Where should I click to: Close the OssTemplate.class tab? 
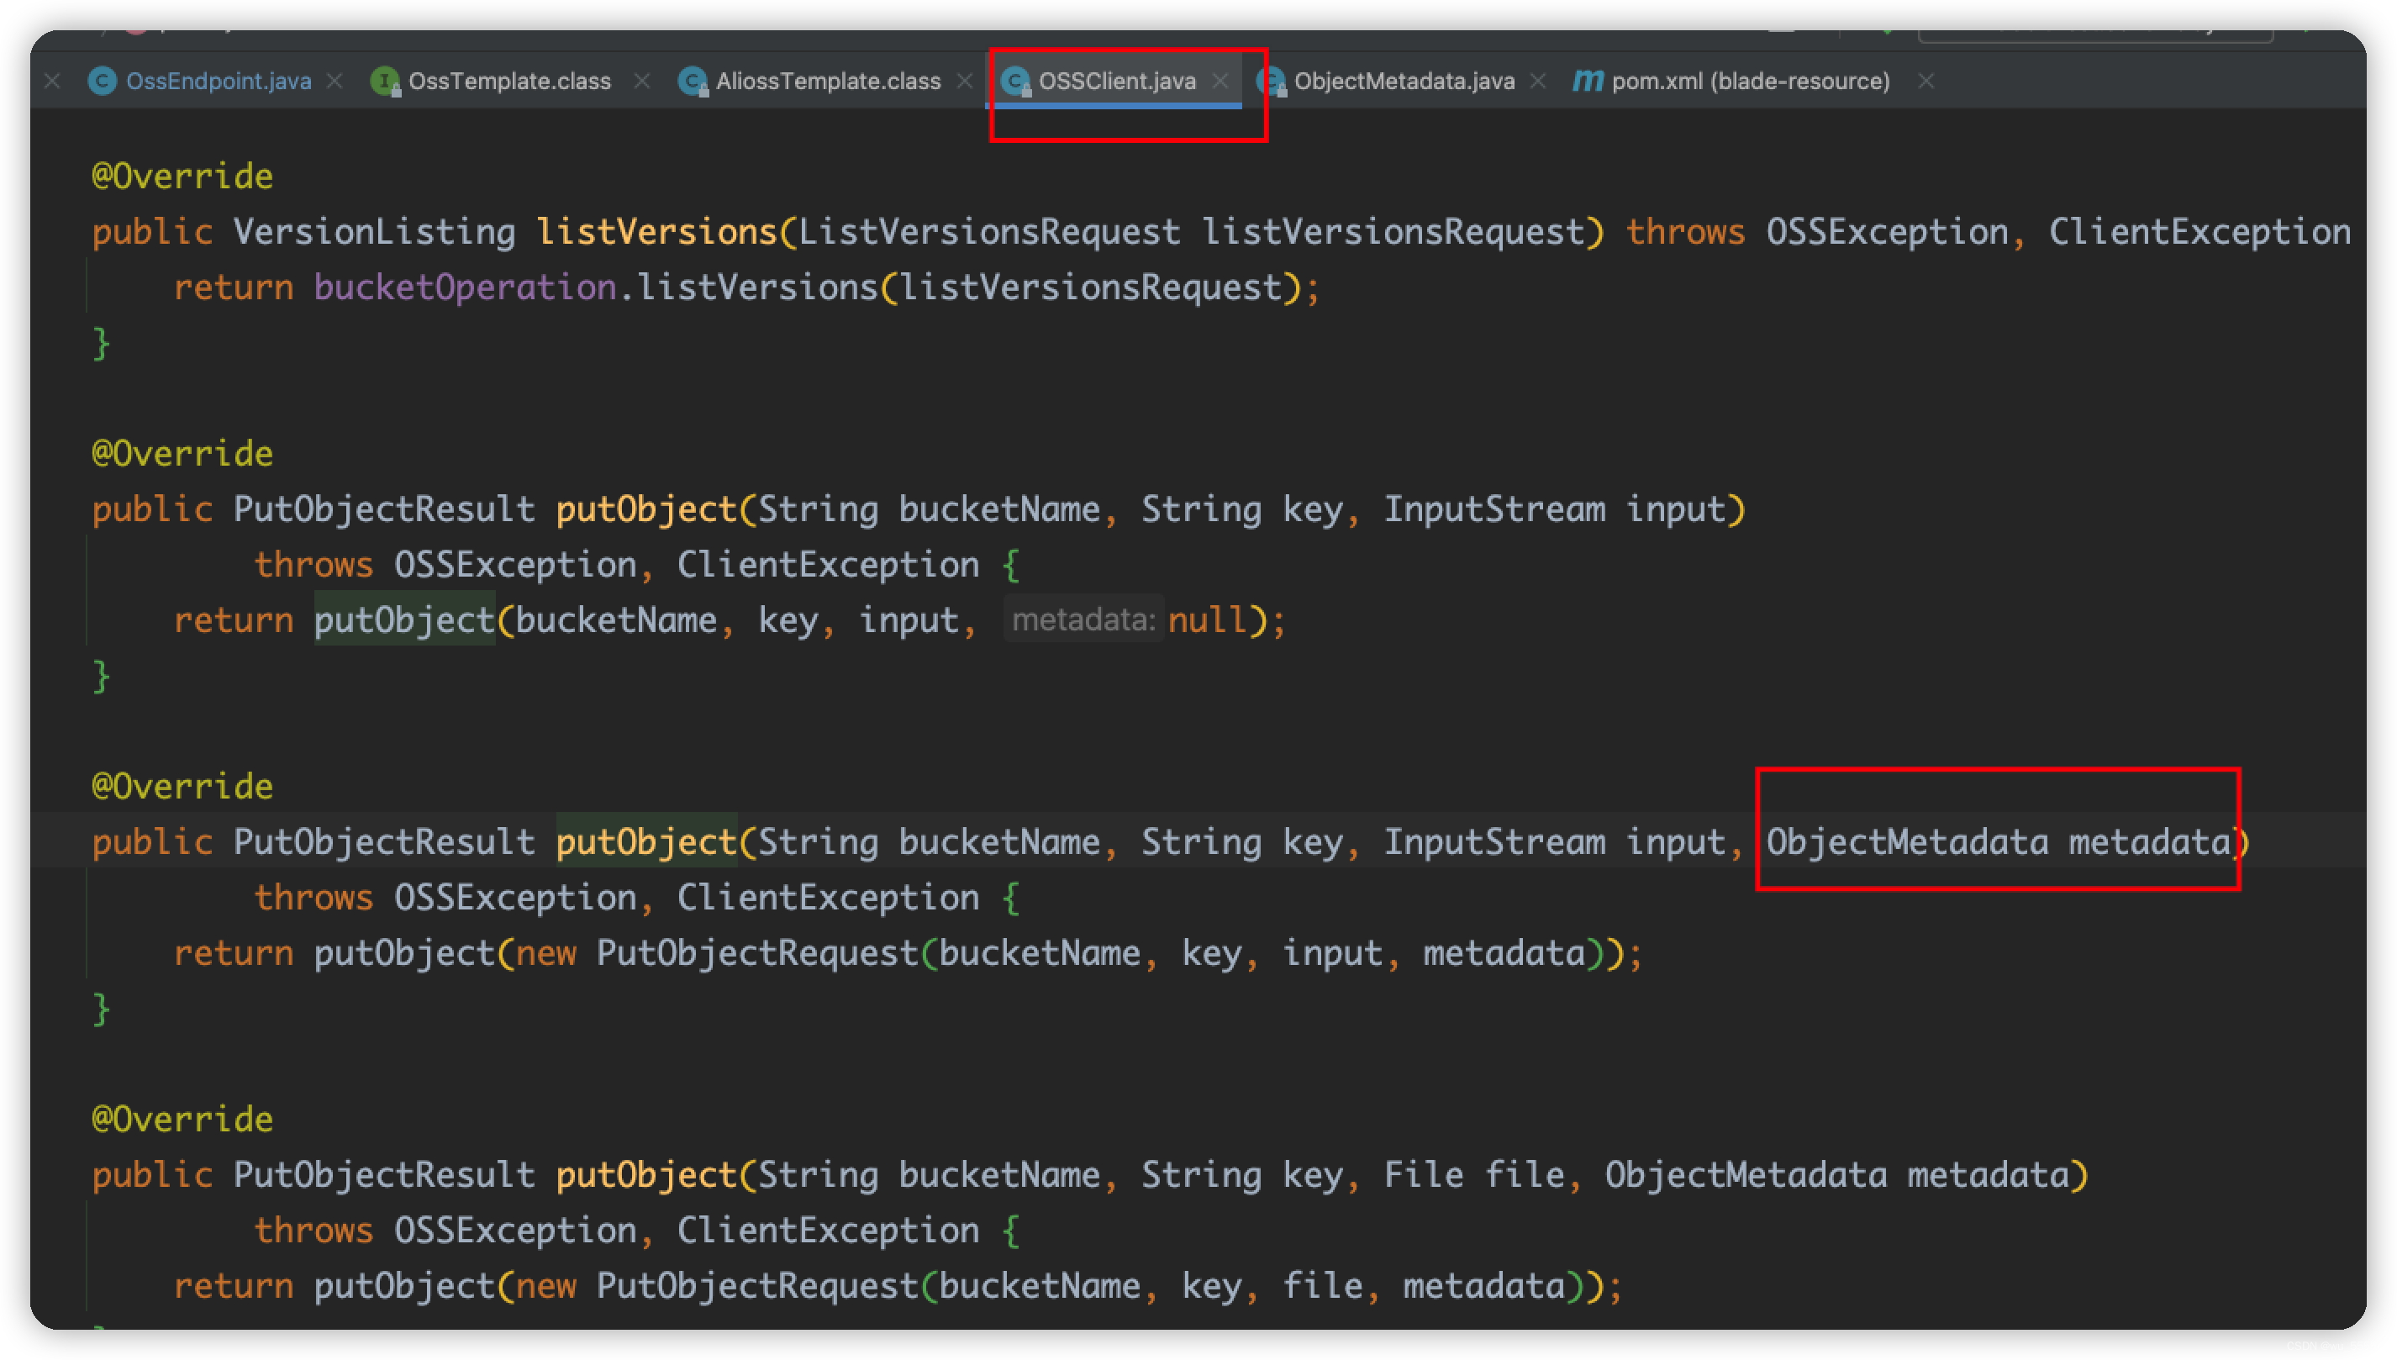tap(641, 82)
